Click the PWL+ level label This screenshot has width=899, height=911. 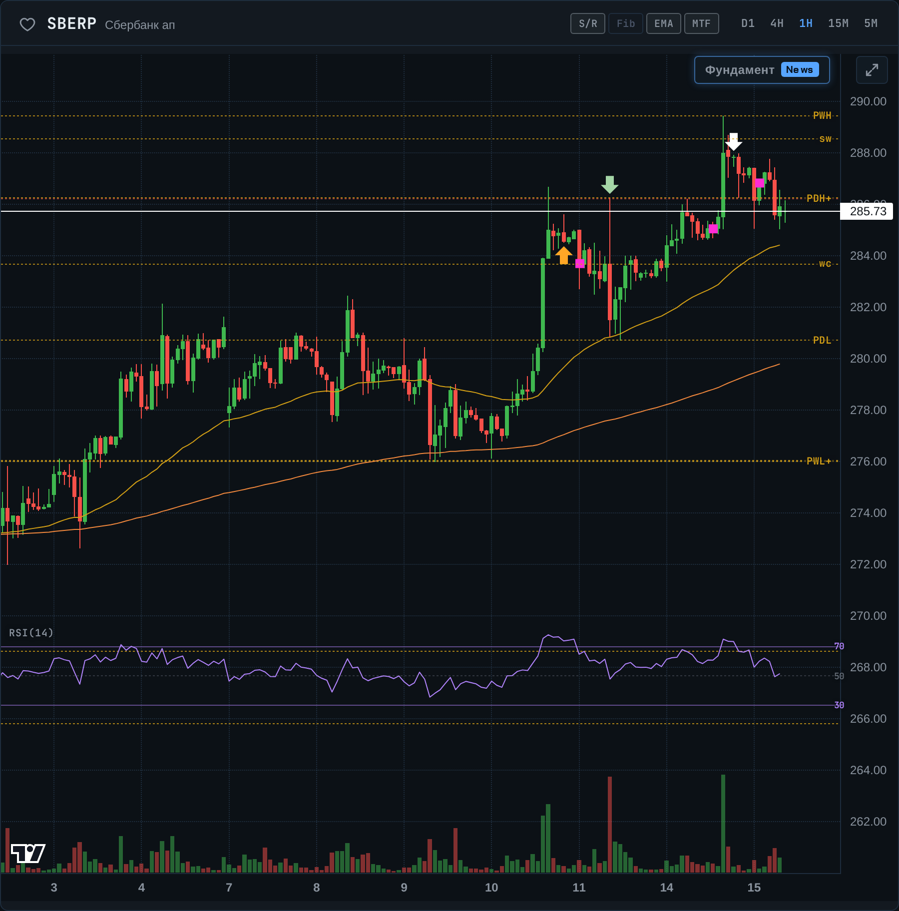pyautogui.click(x=819, y=461)
